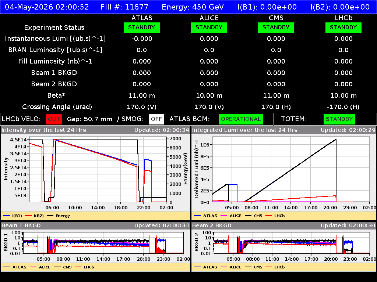Click the I(B2) red legend entry
The width and height of the screenshot is (377, 282).
35,216
